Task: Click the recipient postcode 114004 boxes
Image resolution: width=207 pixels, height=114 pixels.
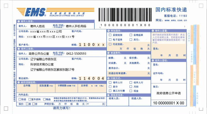Action: pos(92,78)
